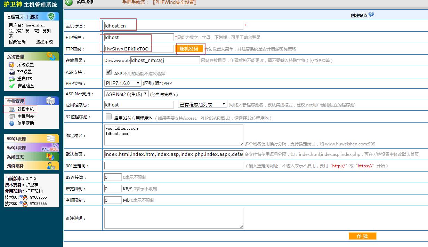The image size is (428, 247).
Task: Click the 存放目录 field with ldhost_nm2ajj
Action: coord(165,60)
